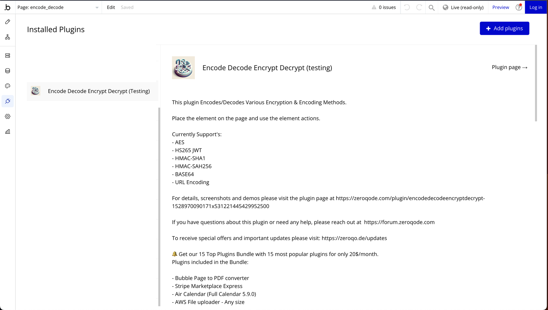Click the 0 issues indicator

click(384, 7)
